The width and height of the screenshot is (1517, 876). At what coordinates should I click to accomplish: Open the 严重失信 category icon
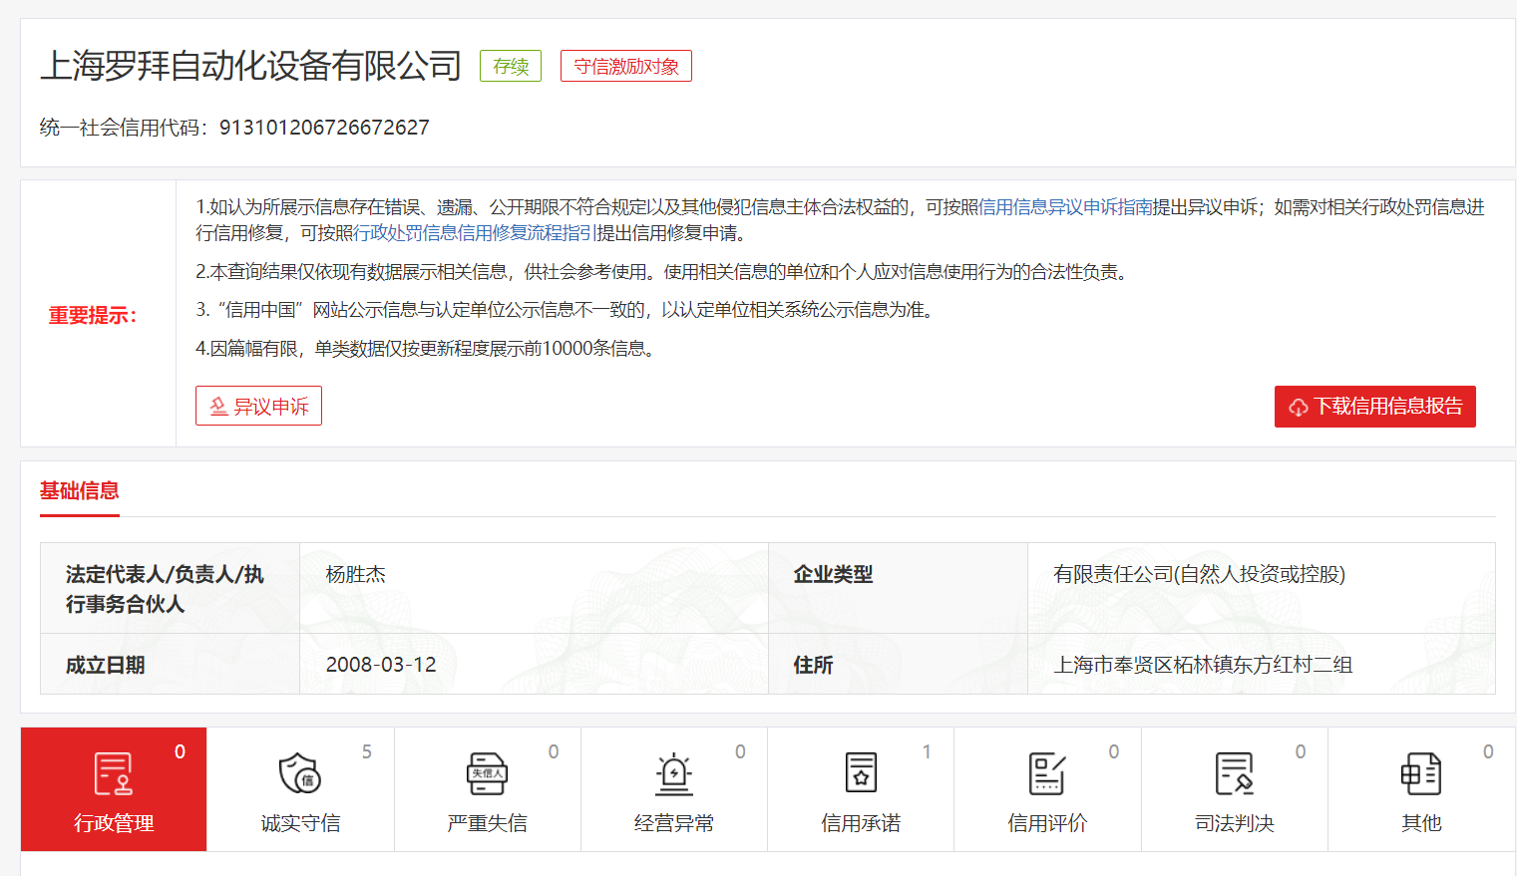point(487,773)
